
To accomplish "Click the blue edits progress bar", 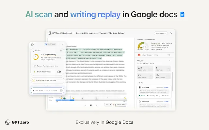I will pos(65,100).
